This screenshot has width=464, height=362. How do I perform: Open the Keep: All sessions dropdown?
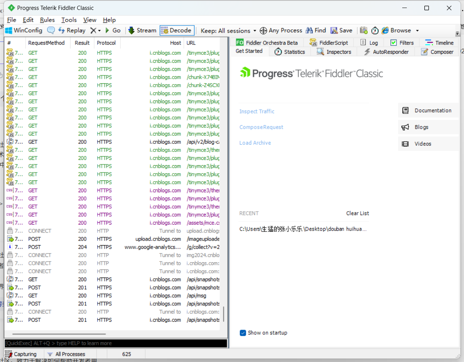[228, 31]
